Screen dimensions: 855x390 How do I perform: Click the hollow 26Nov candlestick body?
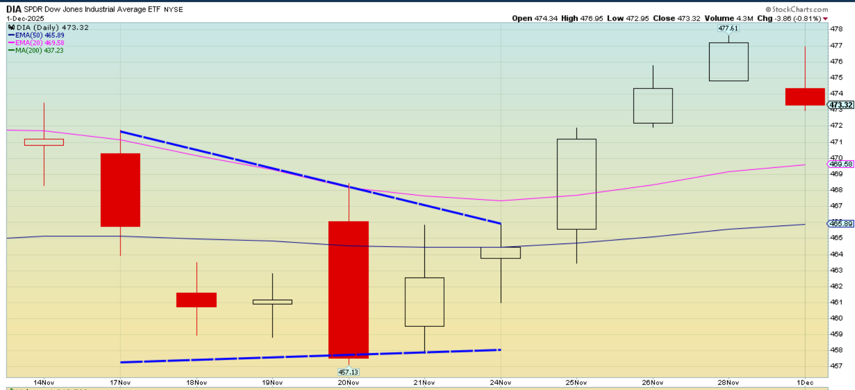pyautogui.click(x=653, y=106)
